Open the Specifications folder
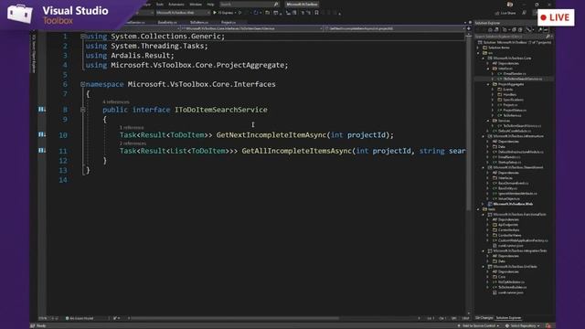Screen dimensions: 585x329 tap(513, 100)
